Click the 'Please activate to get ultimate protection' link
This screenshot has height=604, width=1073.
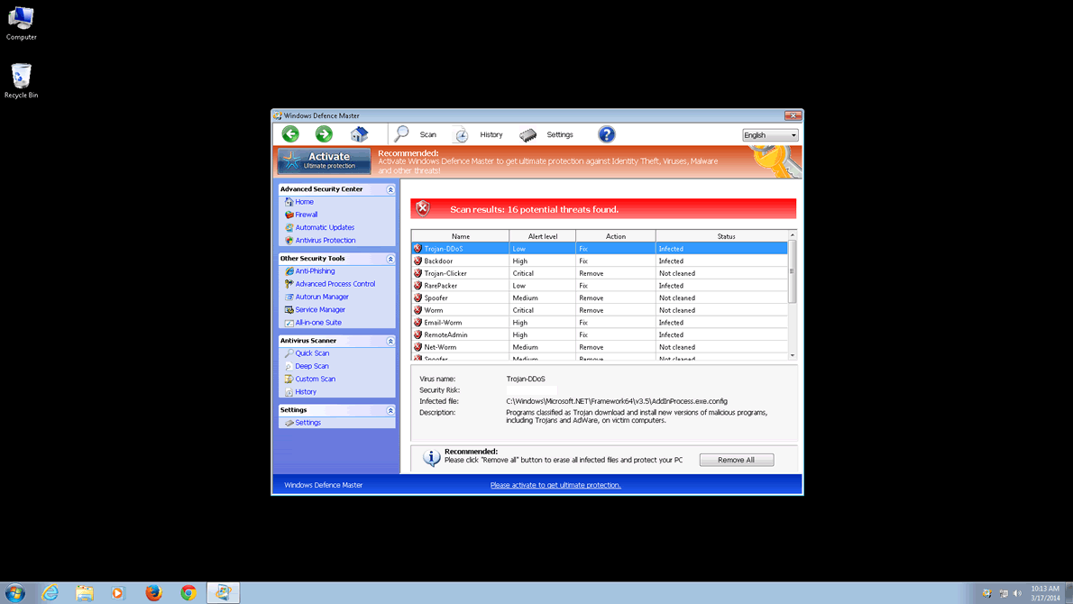click(555, 485)
